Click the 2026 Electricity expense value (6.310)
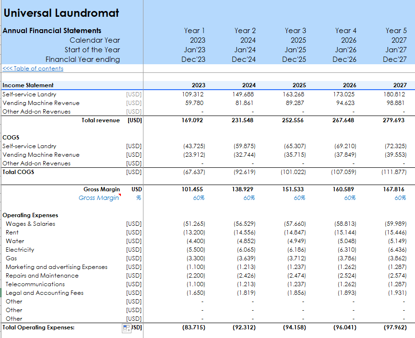The width and height of the screenshot is (415, 338). click(x=345, y=250)
